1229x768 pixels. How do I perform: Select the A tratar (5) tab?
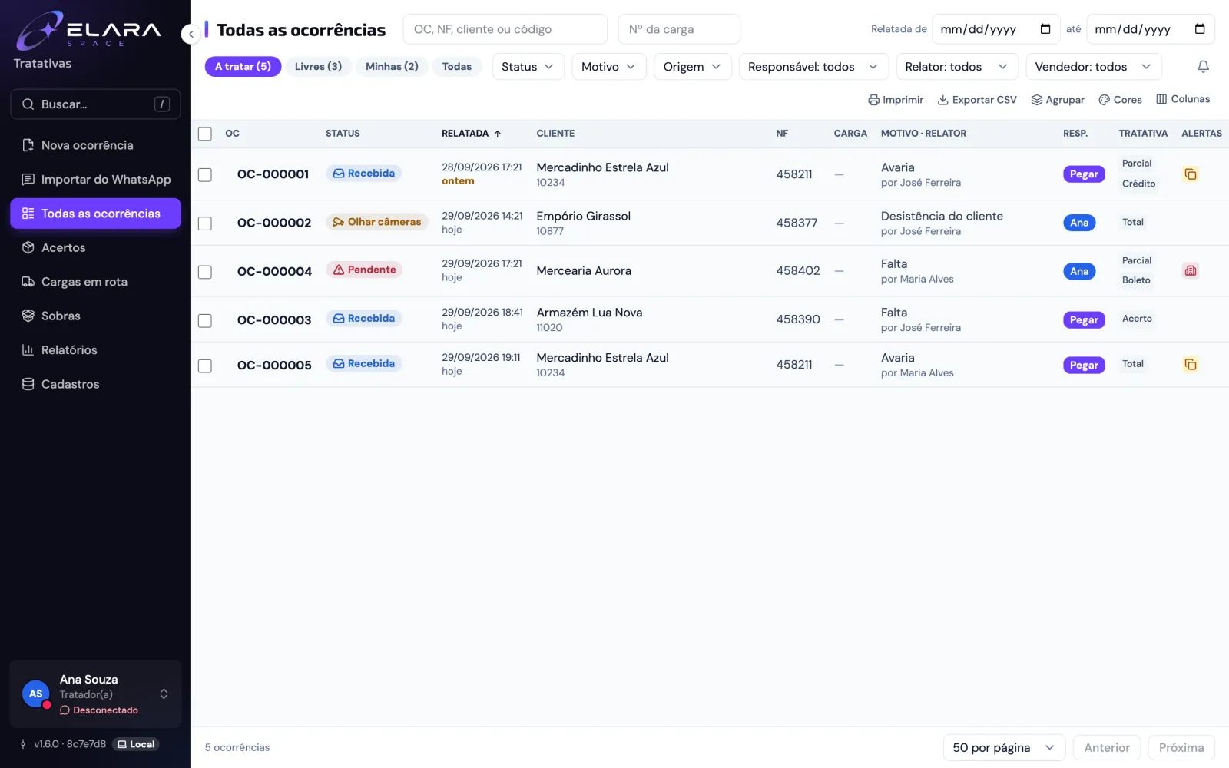(243, 67)
